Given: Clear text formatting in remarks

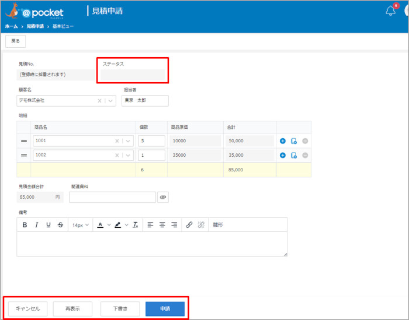Looking at the screenshot, I should [135, 225].
